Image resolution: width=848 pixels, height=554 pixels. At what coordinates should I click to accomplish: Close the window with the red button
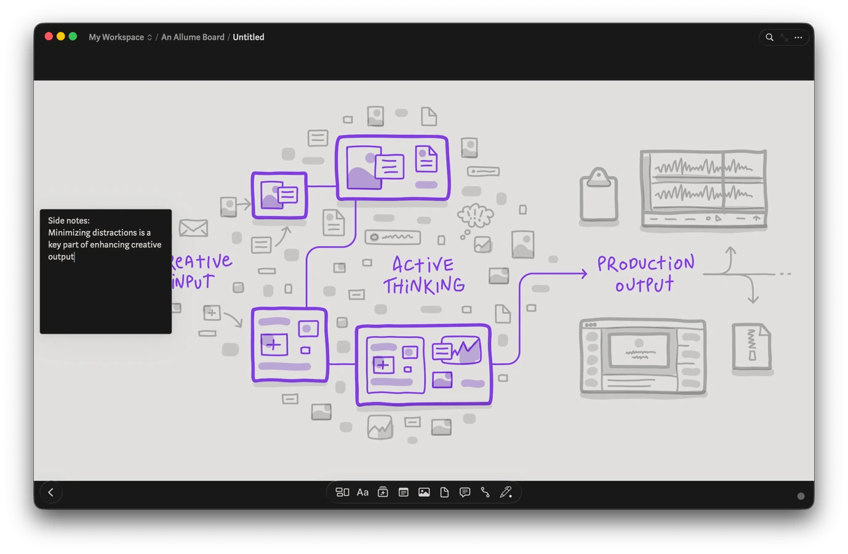click(49, 36)
